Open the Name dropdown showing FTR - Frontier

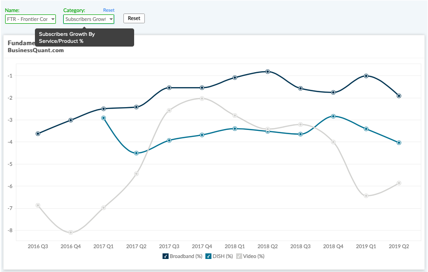[x=31, y=19]
